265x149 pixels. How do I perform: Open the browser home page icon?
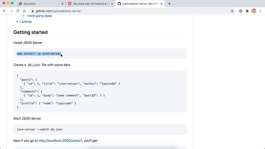[x=24, y=11]
